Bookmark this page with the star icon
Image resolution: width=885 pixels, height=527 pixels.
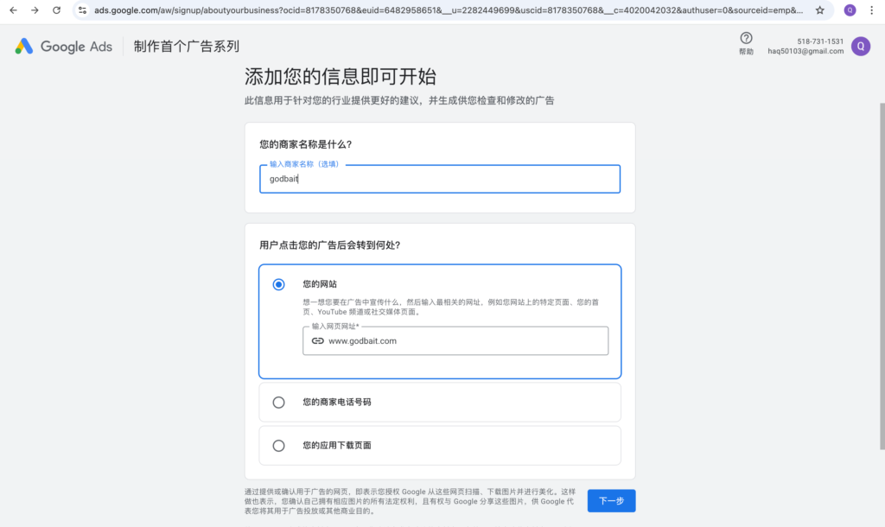[820, 10]
